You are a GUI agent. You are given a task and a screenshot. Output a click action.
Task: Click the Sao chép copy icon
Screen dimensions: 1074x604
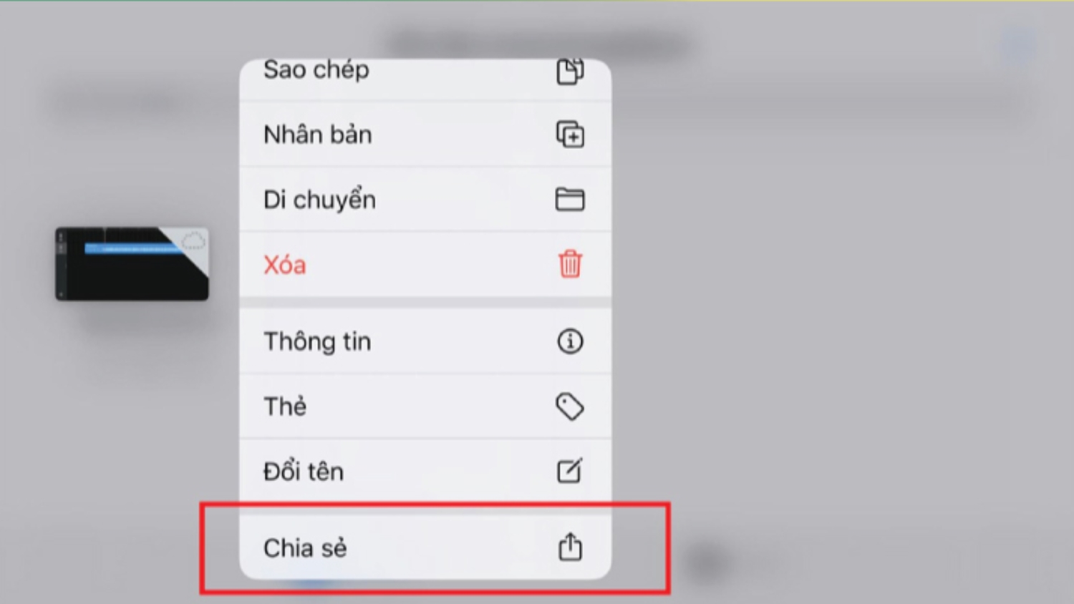click(x=570, y=72)
